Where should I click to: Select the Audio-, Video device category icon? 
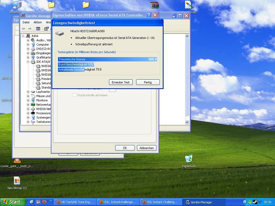click(x=33, y=40)
